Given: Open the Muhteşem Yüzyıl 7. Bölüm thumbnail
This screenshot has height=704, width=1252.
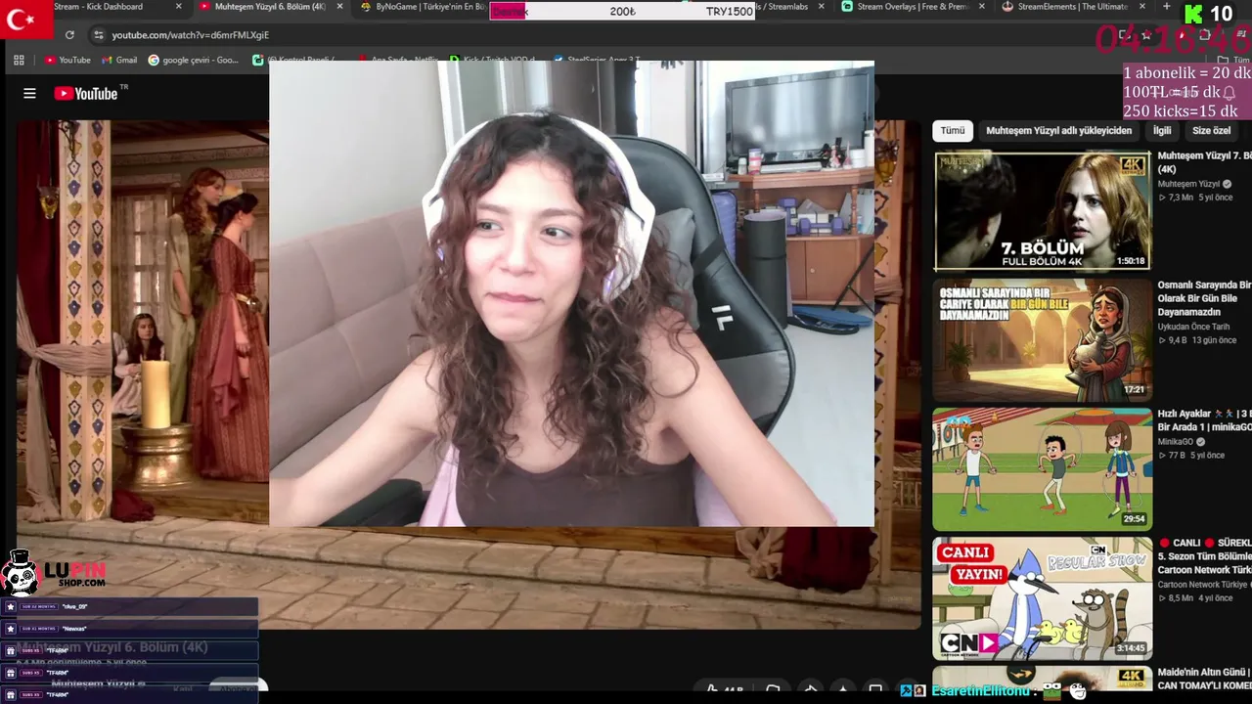Looking at the screenshot, I should 1043,211.
